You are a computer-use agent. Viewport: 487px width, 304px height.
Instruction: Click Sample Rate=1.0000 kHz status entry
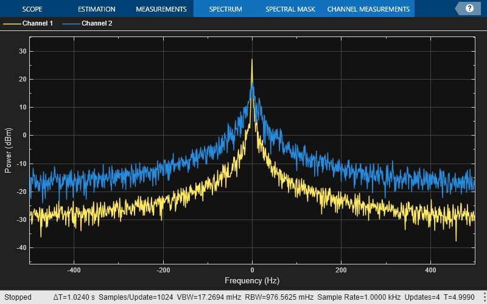point(359,297)
